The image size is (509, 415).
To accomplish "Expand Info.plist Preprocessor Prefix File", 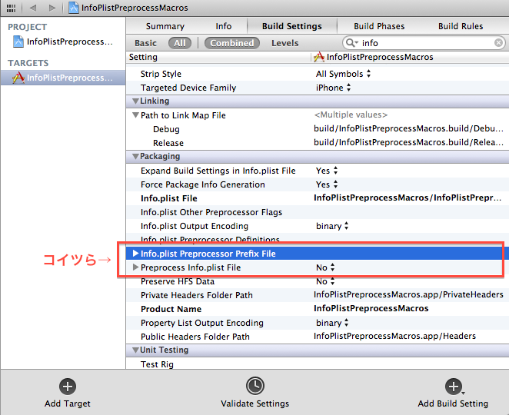I will [x=135, y=254].
